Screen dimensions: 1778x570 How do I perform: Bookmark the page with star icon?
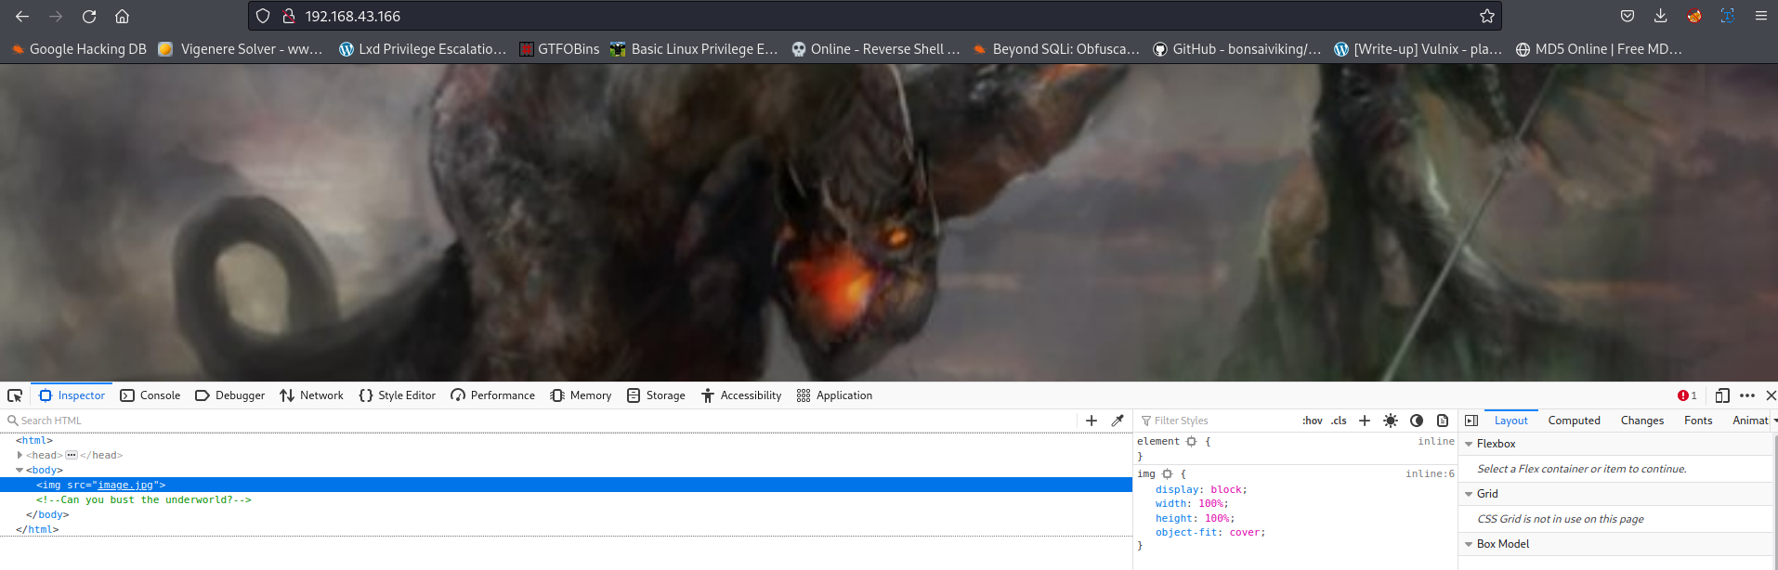[x=1486, y=16]
